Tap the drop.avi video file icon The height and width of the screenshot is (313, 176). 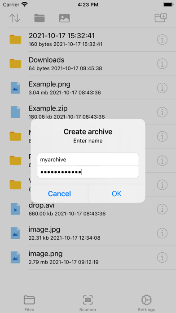pos(15,209)
